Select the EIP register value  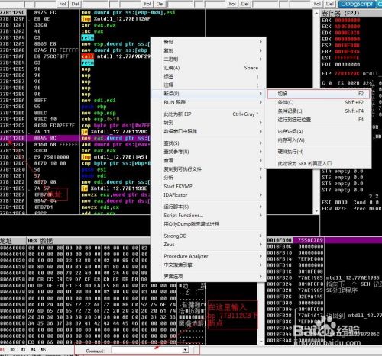point(348,74)
